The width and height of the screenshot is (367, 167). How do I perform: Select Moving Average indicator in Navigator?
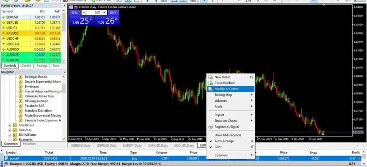coord(36,101)
